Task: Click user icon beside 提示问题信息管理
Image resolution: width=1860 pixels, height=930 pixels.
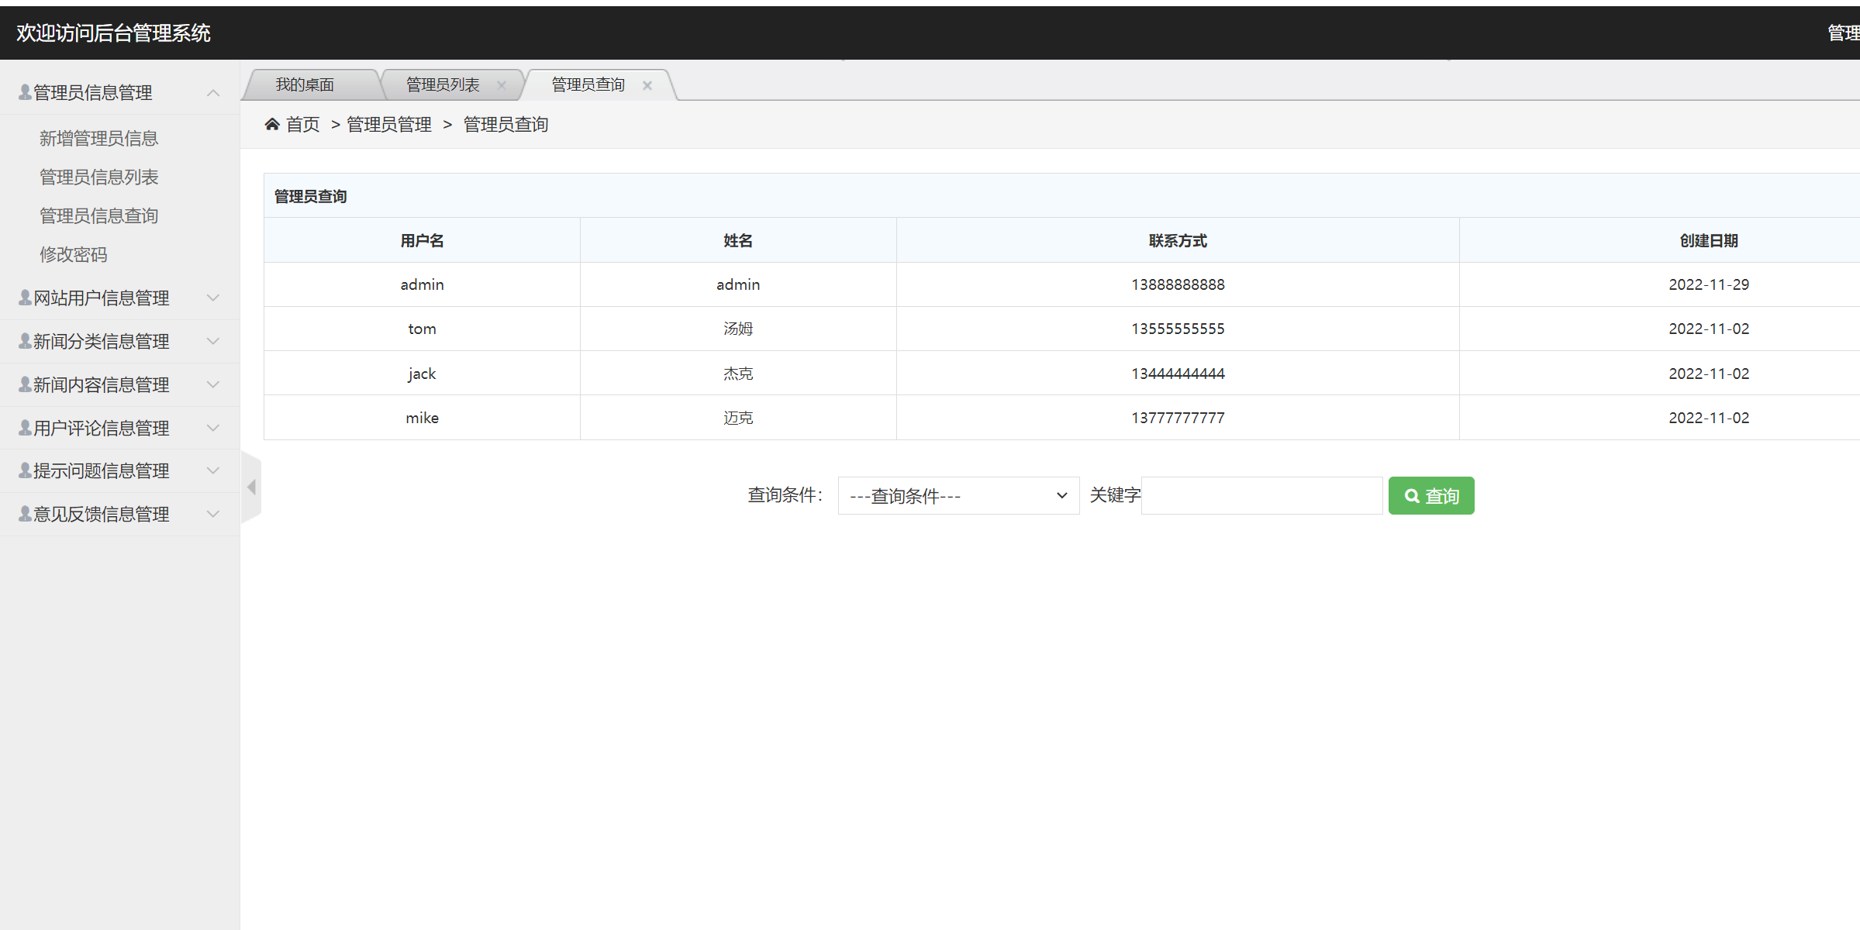Action: (26, 470)
